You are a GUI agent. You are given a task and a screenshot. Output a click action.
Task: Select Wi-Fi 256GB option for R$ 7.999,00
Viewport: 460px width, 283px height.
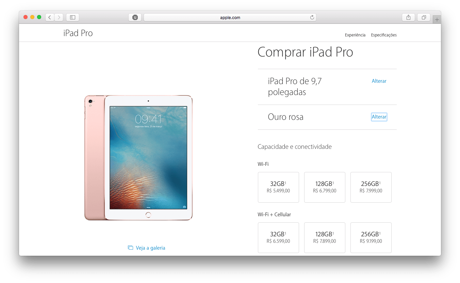click(371, 187)
